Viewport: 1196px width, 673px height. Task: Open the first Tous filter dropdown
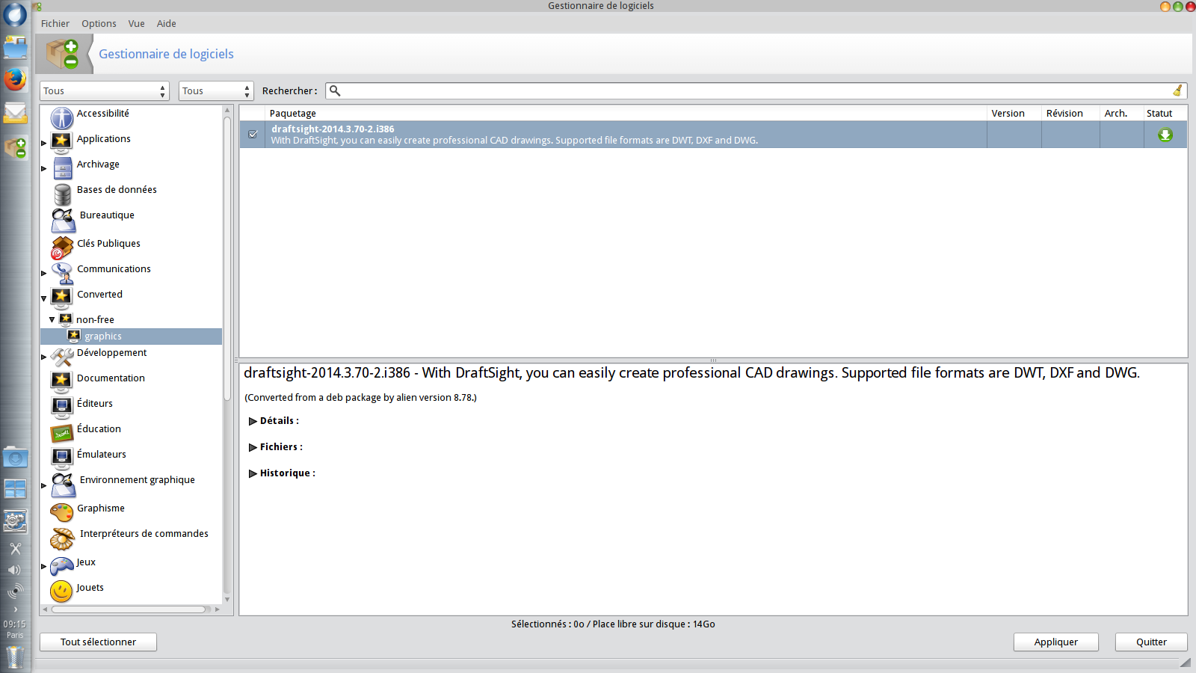tap(104, 90)
